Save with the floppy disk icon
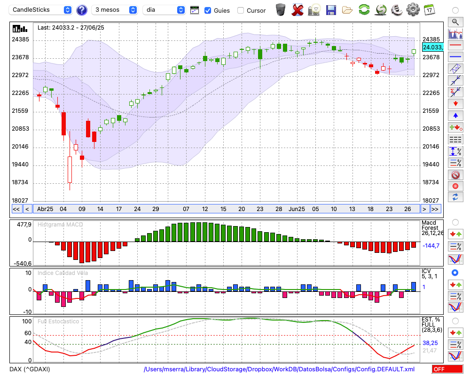This screenshot has width=470, height=376. pos(331,10)
